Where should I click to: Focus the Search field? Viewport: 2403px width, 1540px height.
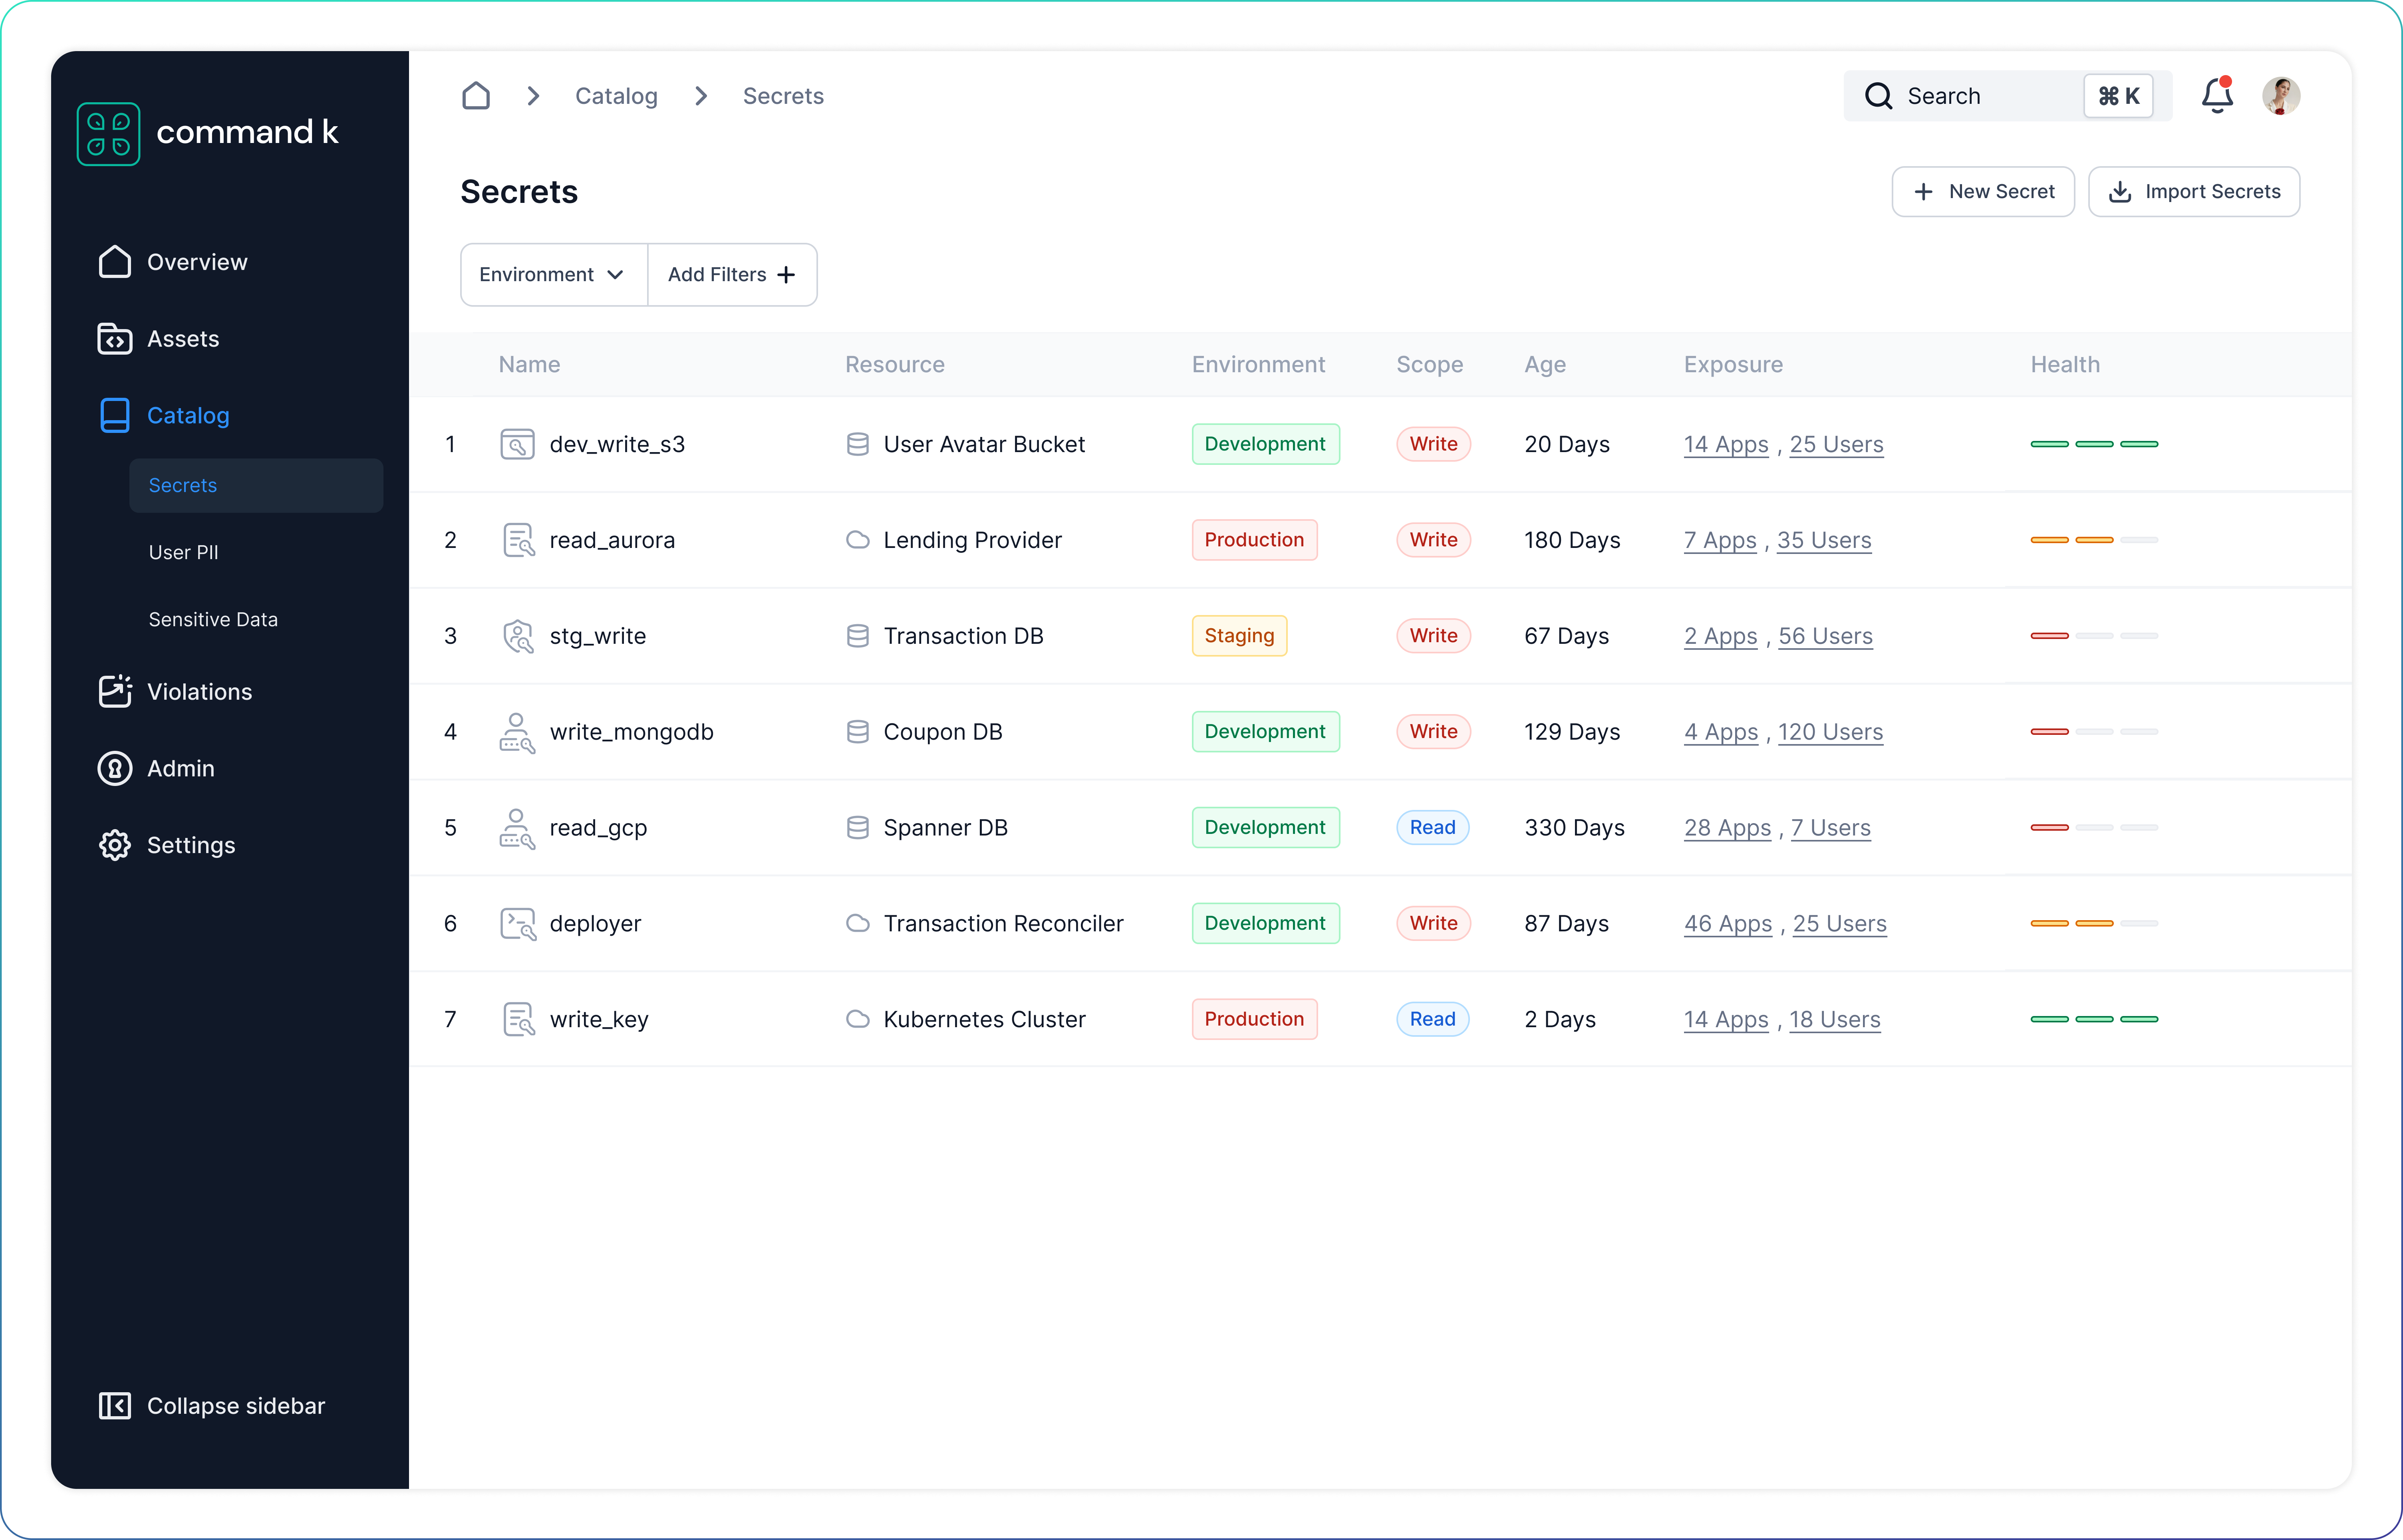[x=2007, y=96]
